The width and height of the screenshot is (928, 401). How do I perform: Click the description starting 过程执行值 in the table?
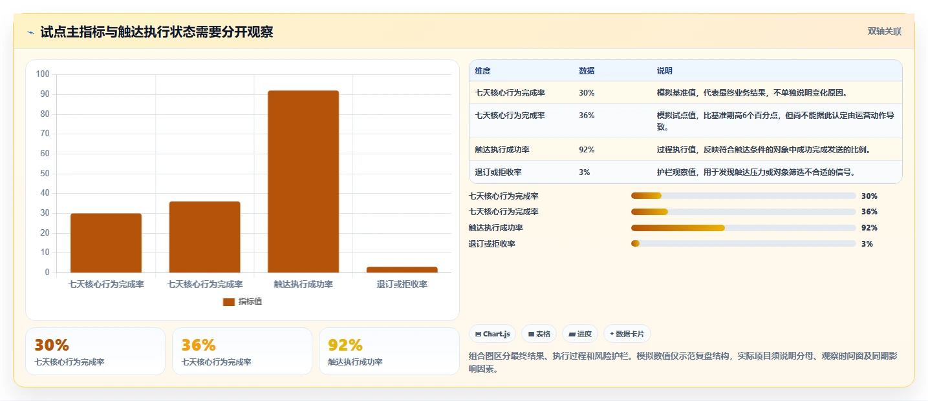click(763, 150)
